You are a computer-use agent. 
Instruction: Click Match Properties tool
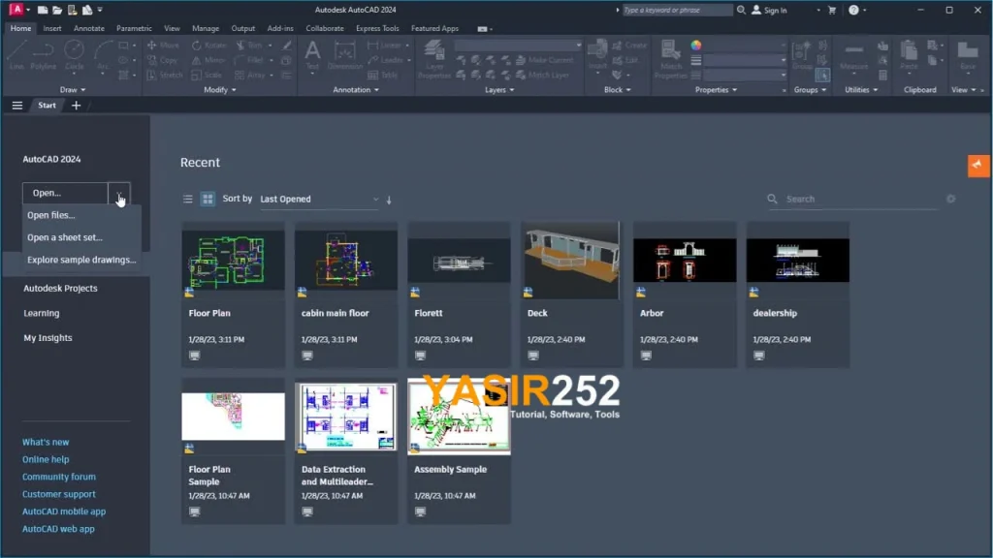pos(671,59)
